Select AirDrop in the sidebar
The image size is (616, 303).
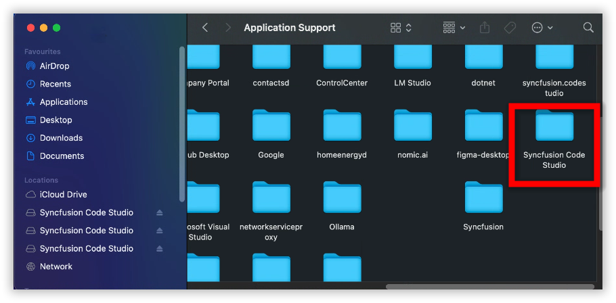point(54,66)
